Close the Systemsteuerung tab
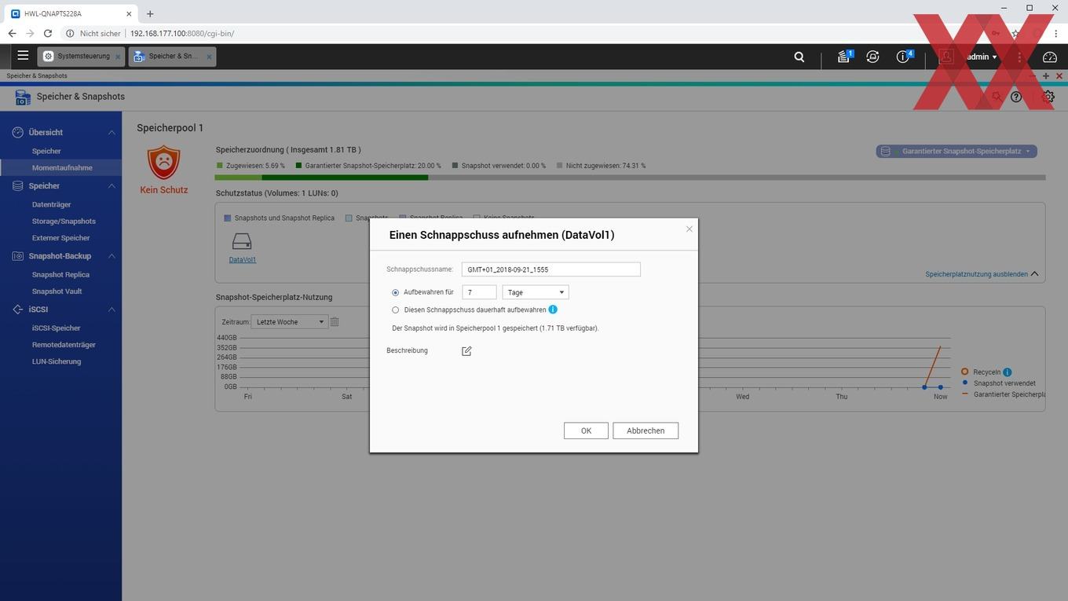 (x=118, y=57)
